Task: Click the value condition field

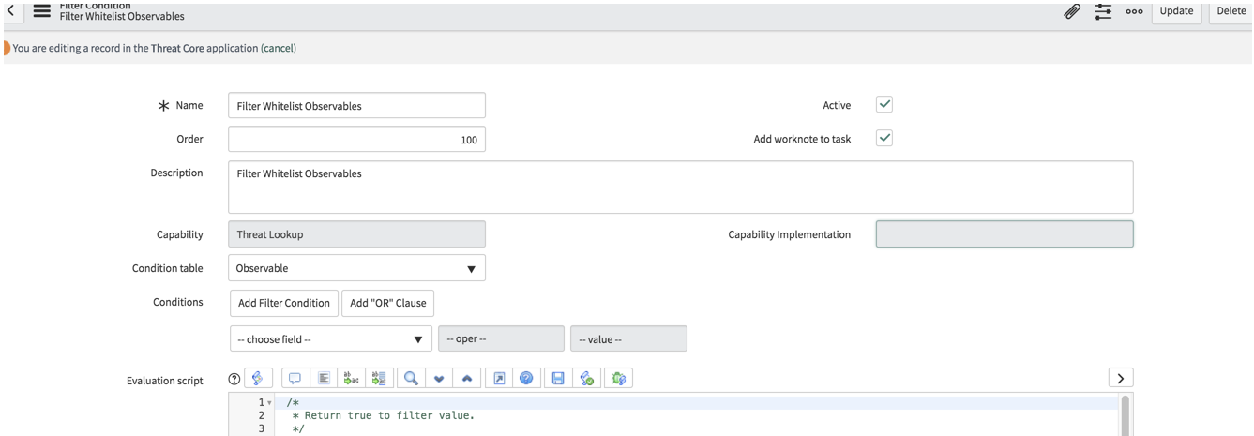Action: coord(628,338)
